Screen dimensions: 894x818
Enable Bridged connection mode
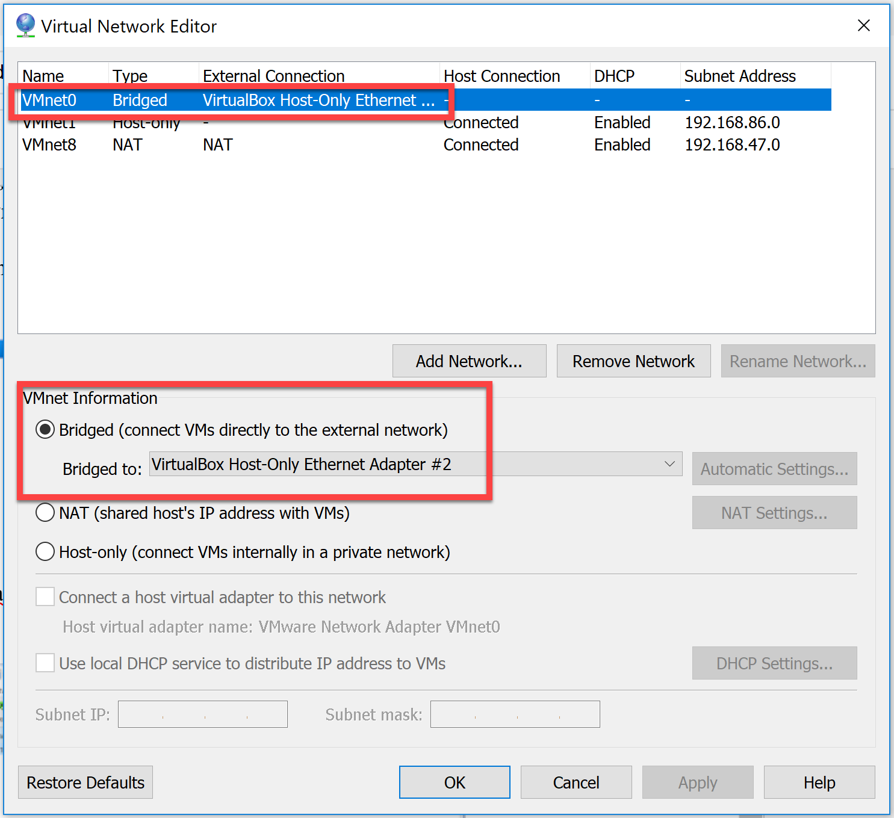click(x=45, y=429)
